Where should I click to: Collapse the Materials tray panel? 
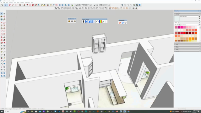click(x=187, y=15)
